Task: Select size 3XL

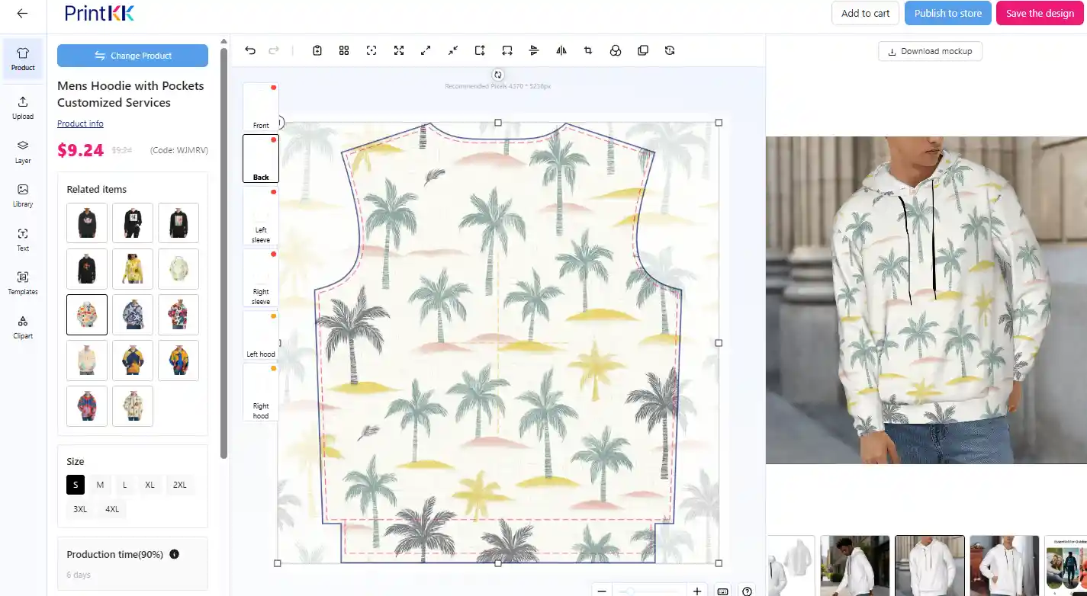Action: click(80, 509)
